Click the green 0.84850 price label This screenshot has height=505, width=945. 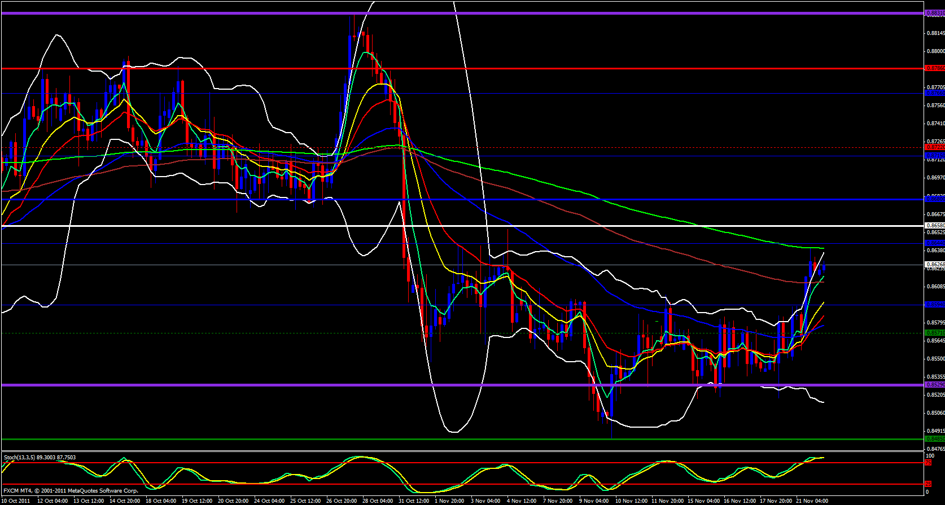point(934,438)
